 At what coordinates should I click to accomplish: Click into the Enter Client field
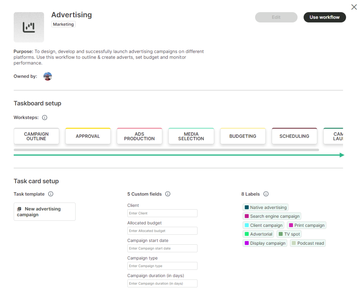click(162, 213)
